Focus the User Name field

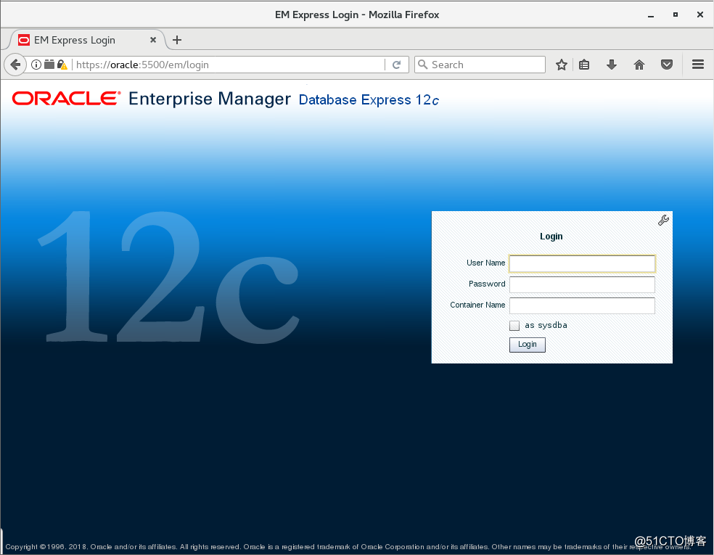click(582, 263)
